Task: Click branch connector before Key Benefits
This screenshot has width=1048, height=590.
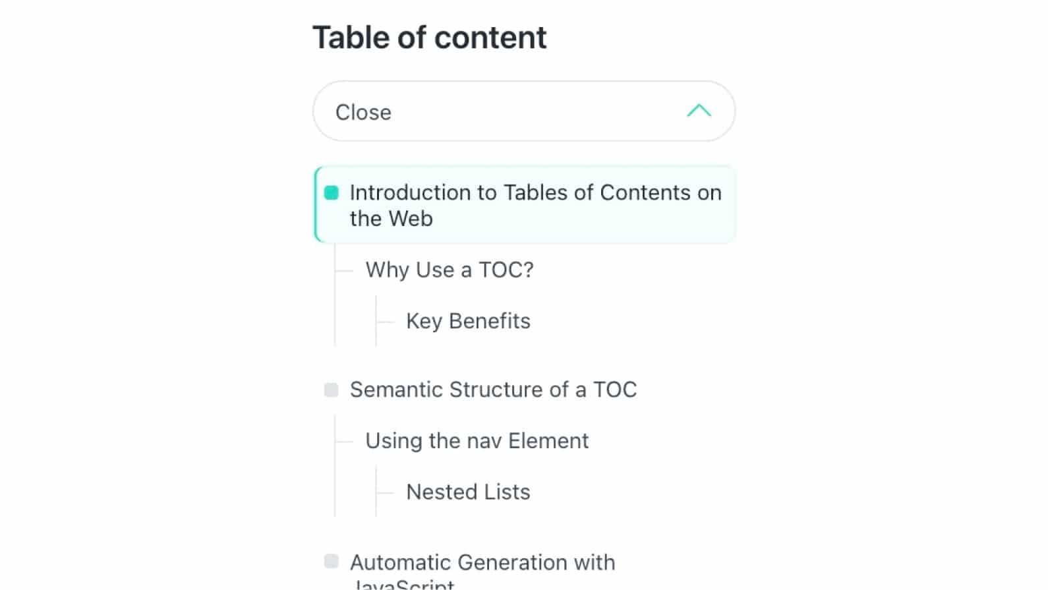Action: coord(385,322)
